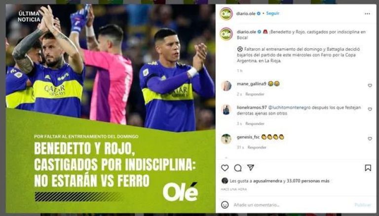Image resolution: width=379 pixels, height=216 pixels.
Task: Reply to genesis_fsc's comment
Action: (x=257, y=147)
